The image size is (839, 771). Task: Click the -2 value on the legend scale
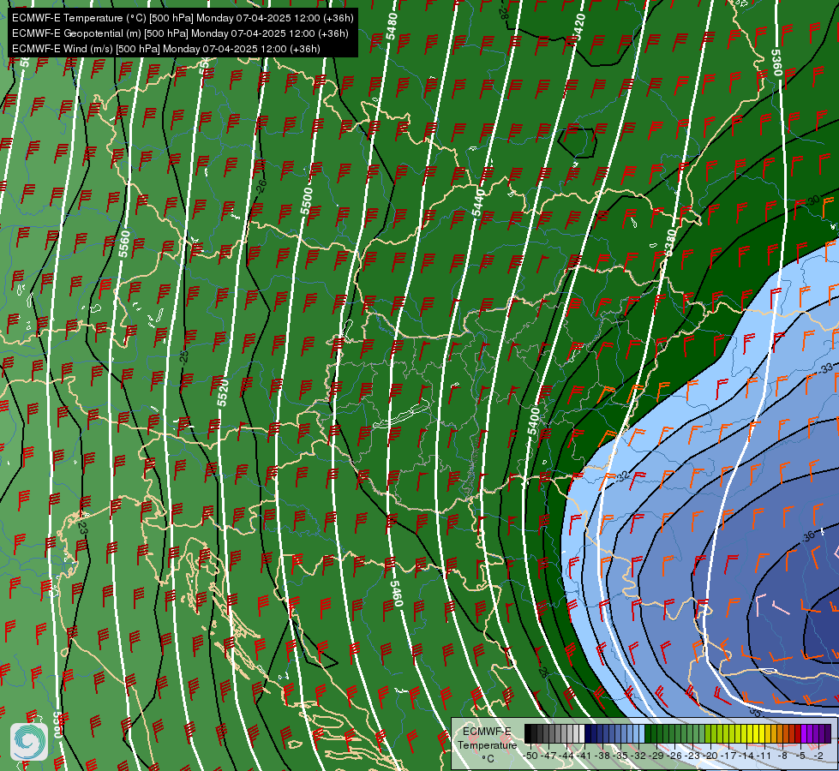(x=819, y=756)
